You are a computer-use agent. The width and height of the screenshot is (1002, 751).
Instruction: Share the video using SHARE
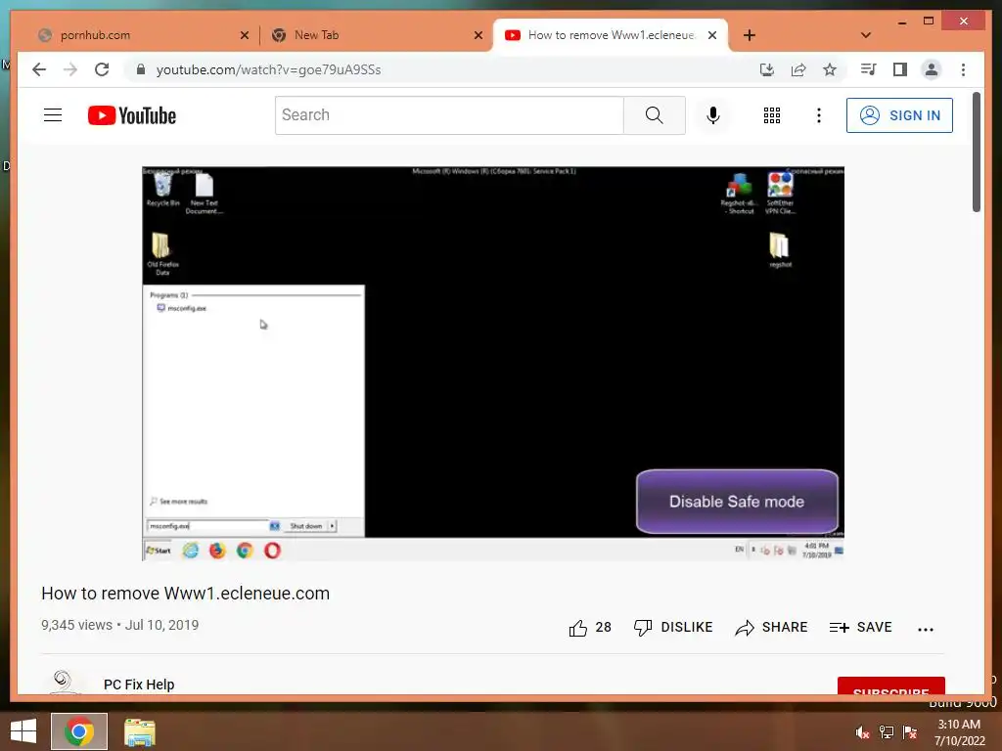[771, 628]
